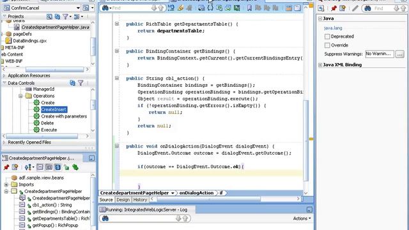This screenshot has height=230, width=409.
Task: Click the sort order icon in Structure panel
Action: 28,167
